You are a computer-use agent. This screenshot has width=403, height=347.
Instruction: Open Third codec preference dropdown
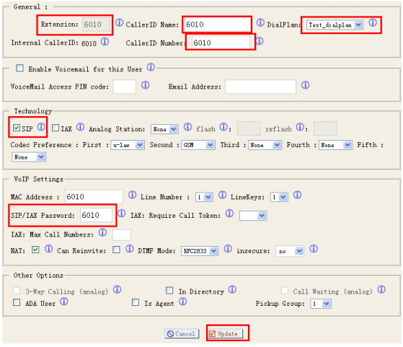click(x=265, y=145)
